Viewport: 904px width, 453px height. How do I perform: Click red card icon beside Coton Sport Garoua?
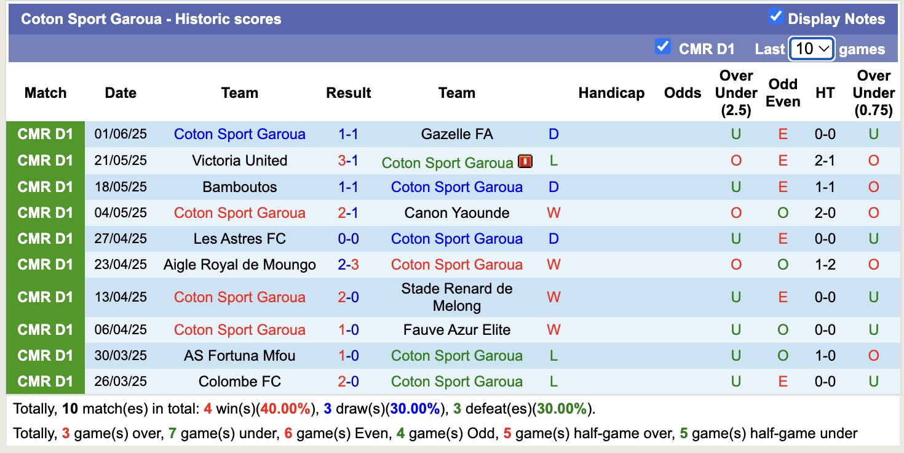coord(525,161)
